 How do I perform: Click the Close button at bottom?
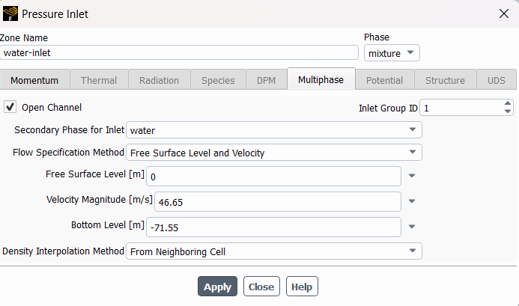pos(261,287)
